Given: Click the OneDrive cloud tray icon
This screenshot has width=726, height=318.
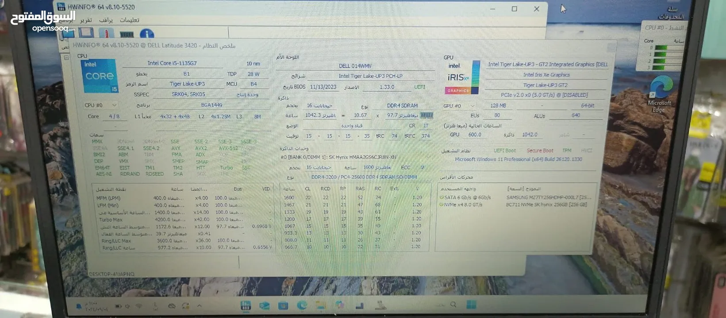Looking at the screenshot, I should 172,306.
